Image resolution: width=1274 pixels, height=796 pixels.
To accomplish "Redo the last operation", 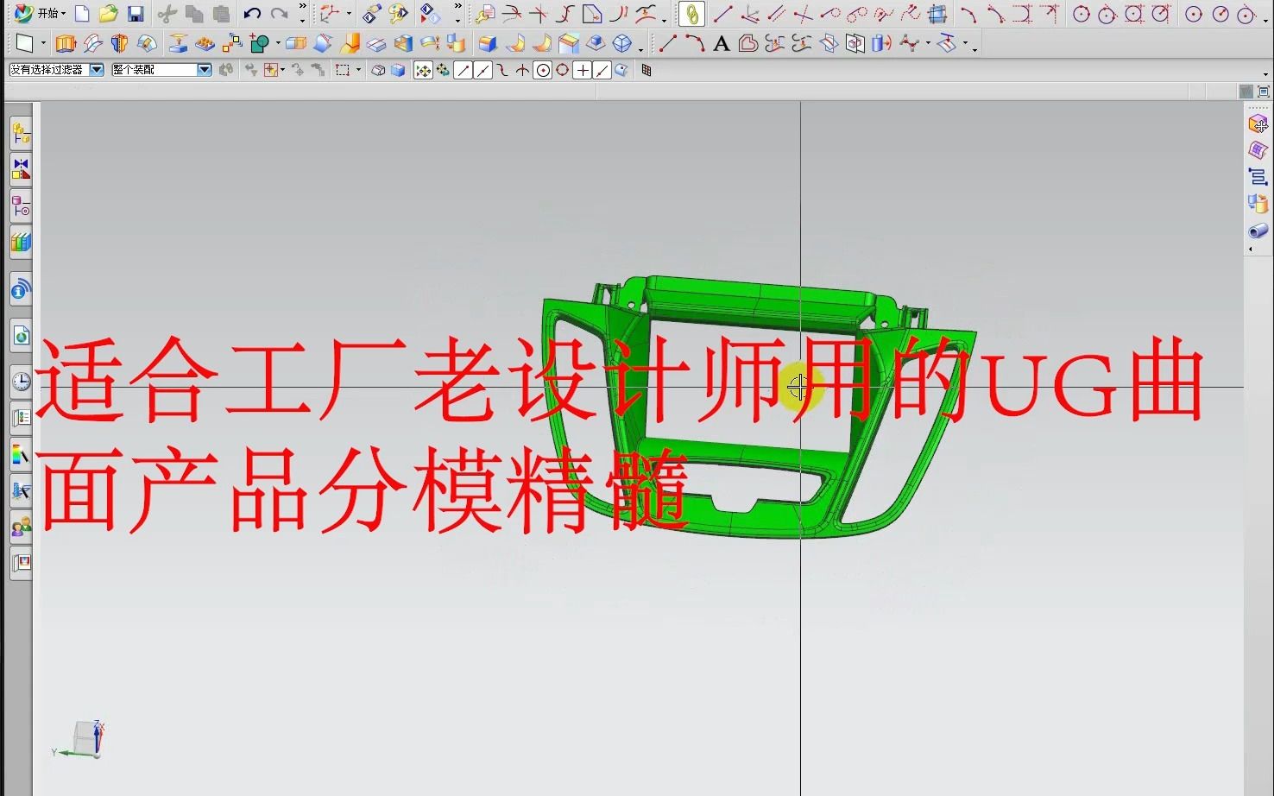I will coord(280,12).
